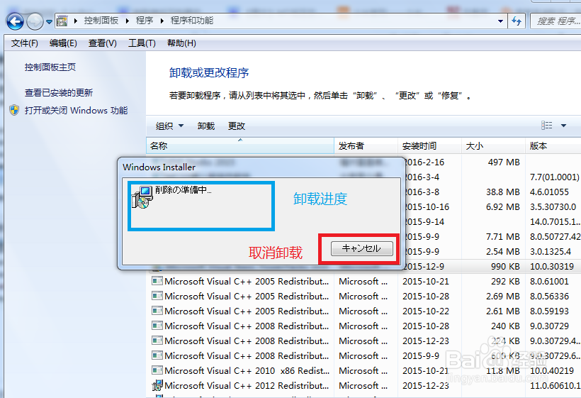The height and width of the screenshot is (398, 581).
Task: Sort list by 安装时间 column header
Action: tap(429, 145)
